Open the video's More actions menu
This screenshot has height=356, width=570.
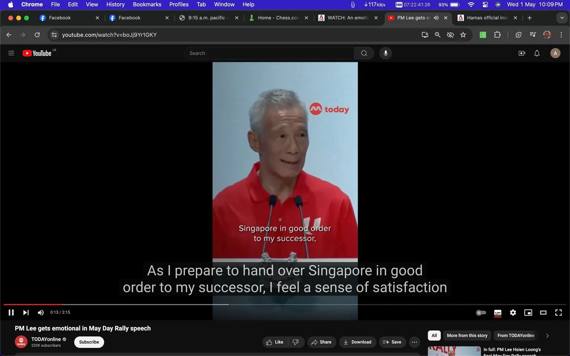pos(414,342)
